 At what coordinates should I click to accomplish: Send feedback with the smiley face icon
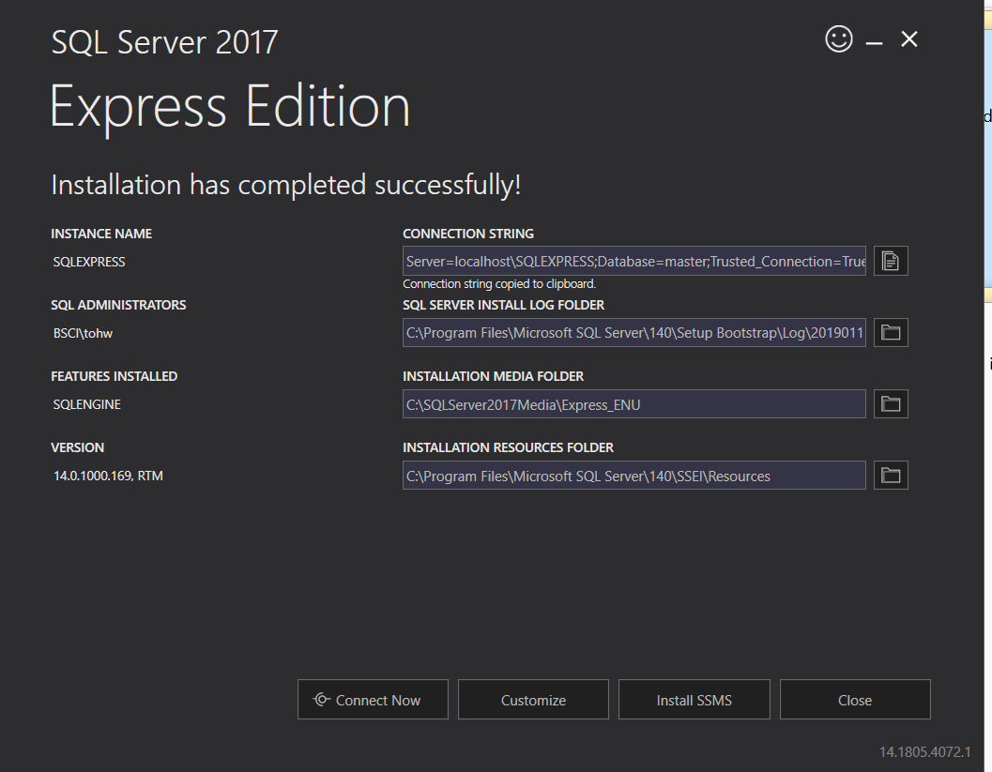[839, 39]
